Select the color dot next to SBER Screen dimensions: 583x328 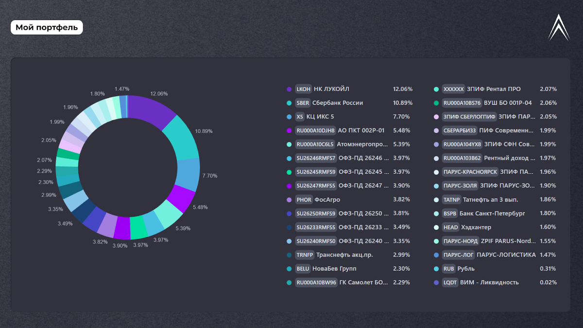(289, 103)
